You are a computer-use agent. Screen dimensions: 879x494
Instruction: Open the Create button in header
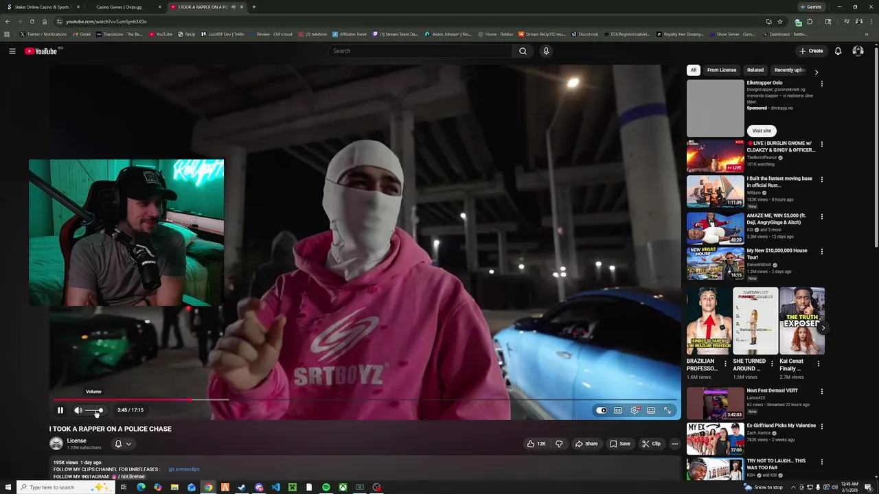[x=811, y=51]
